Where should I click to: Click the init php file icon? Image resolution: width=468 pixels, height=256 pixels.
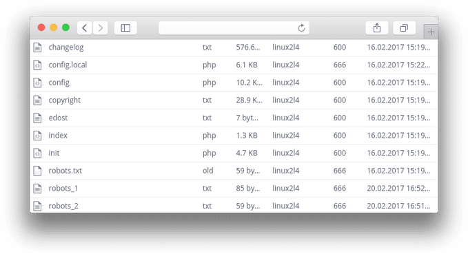pos(37,153)
